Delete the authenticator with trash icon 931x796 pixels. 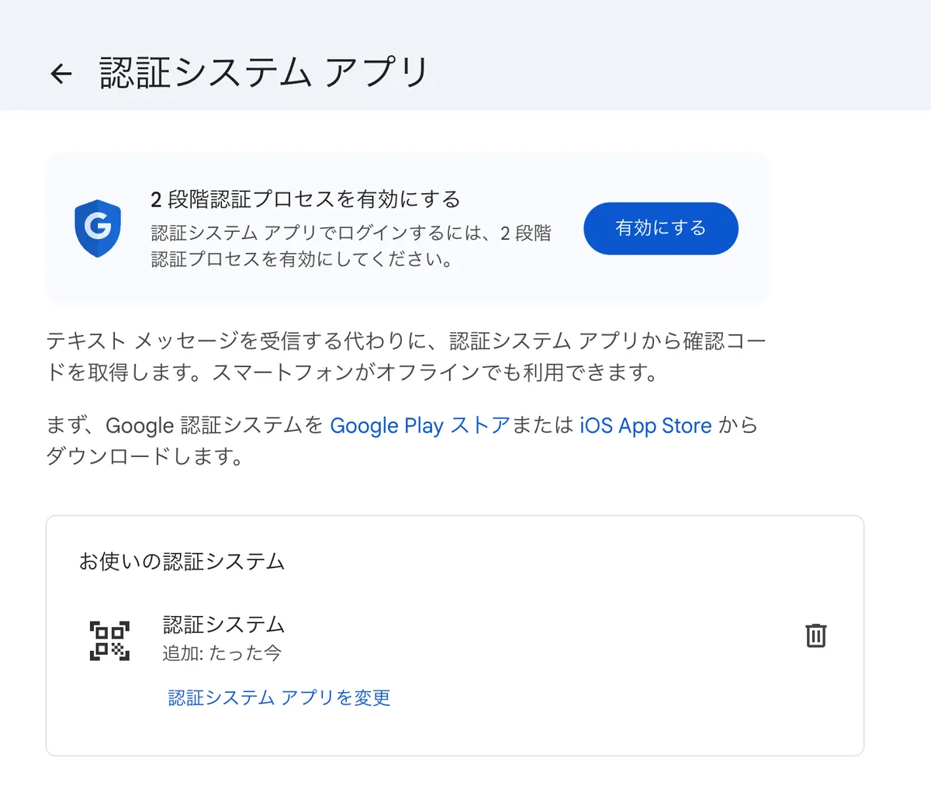[815, 635]
